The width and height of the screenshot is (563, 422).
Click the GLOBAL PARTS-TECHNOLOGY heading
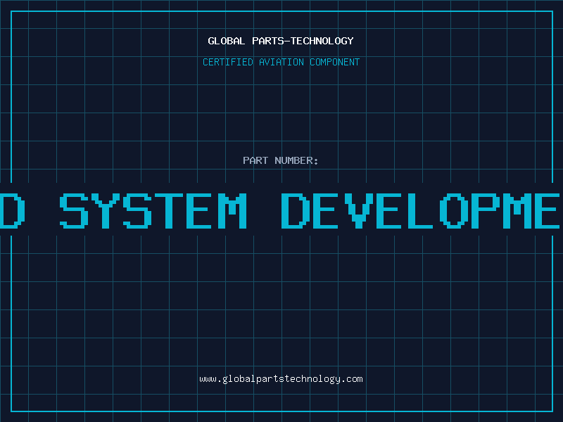click(x=281, y=41)
